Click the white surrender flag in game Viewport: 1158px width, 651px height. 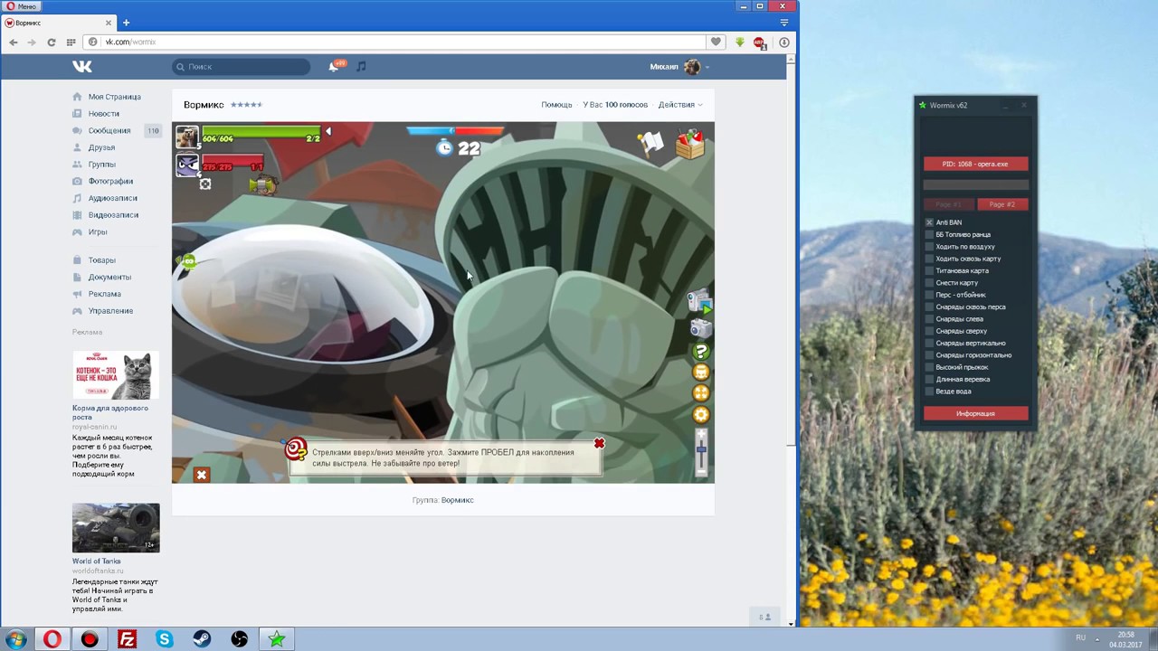650,143
